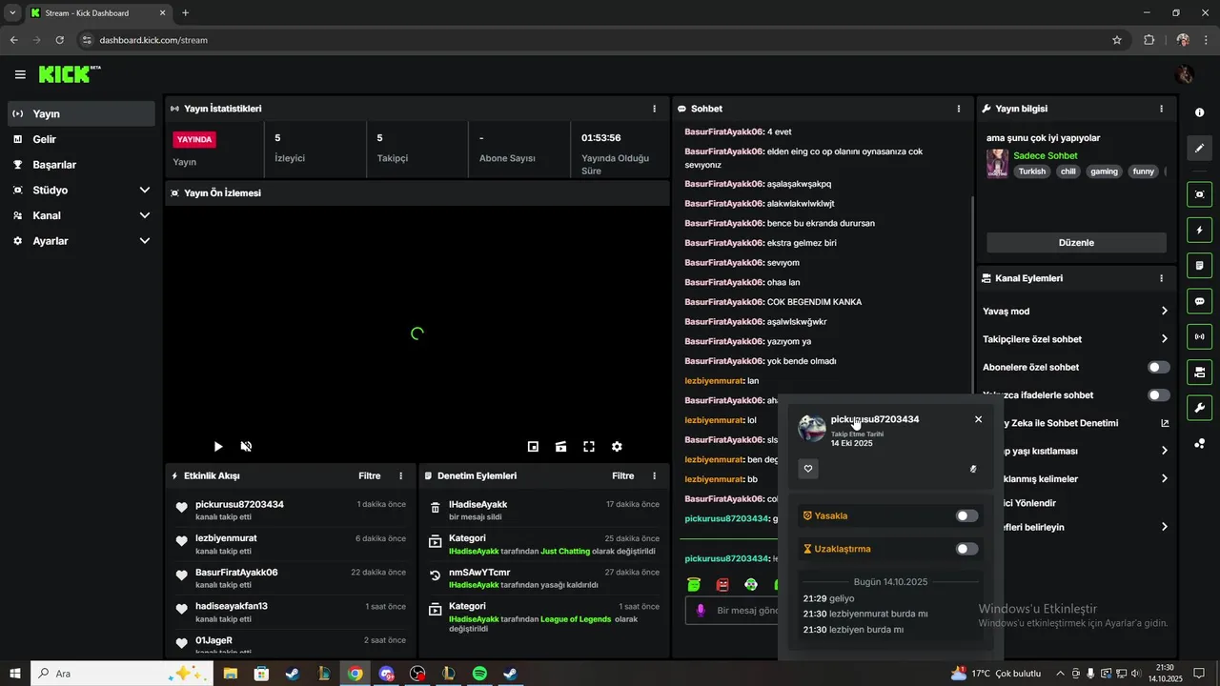
Task: Open AI chat moderation external link icon
Action: (1164, 423)
